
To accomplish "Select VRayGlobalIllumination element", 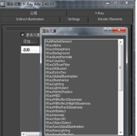I will click(82, 76).
